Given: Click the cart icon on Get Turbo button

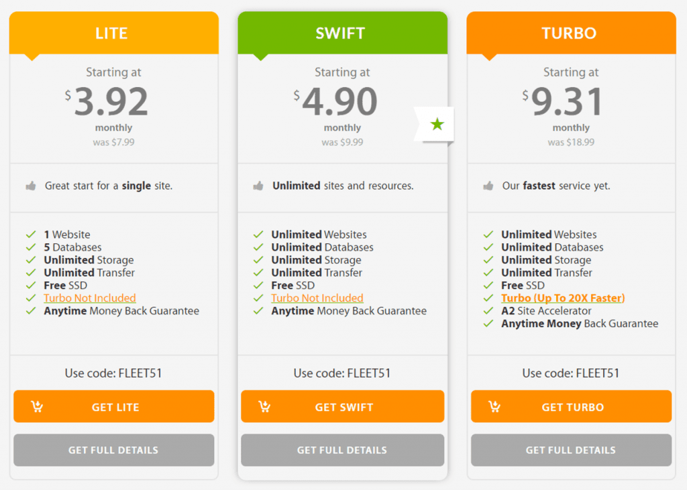Looking at the screenshot, I should coord(494,407).
